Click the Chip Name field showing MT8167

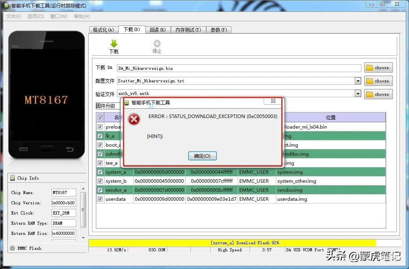click(x=64, y=193)
